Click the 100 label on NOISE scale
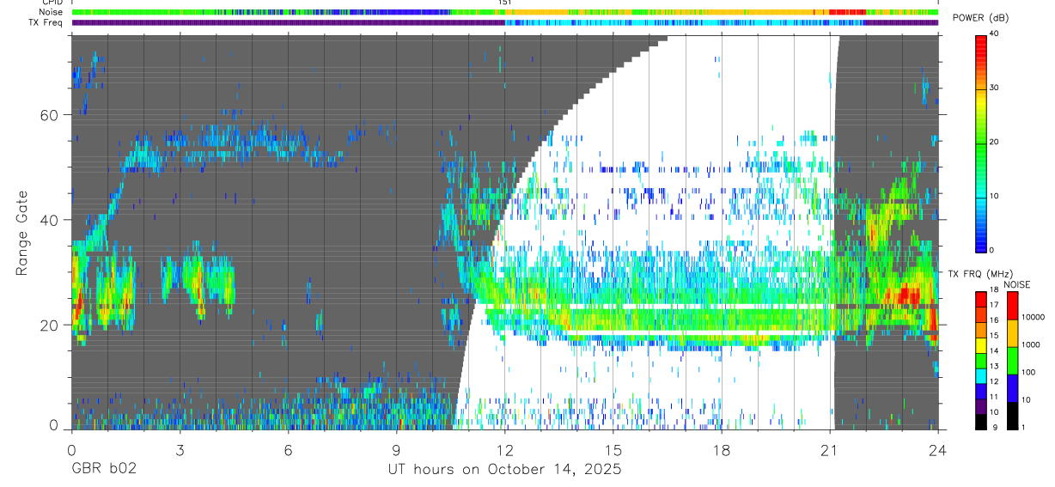The image size is (1055, 487). (x=1029, y=372)
